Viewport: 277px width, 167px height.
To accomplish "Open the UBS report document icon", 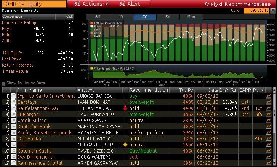I will (x=13, y=145).
